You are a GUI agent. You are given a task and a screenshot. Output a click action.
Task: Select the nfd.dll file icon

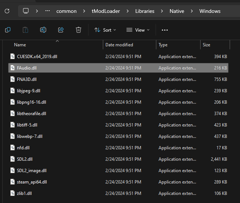pos(13,147)
